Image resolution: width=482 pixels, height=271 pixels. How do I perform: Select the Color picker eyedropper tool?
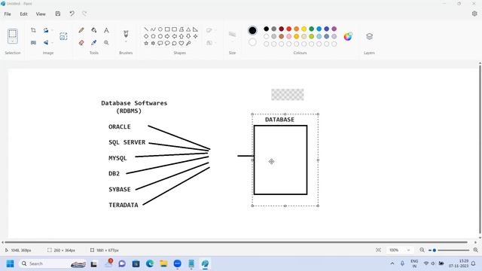point(93,43)
